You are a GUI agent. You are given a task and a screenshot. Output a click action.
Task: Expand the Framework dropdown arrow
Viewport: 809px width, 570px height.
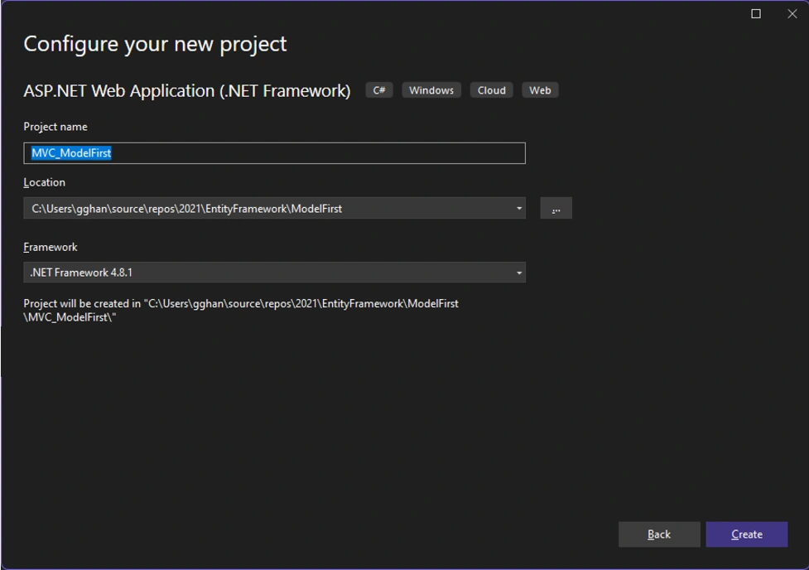519,273
